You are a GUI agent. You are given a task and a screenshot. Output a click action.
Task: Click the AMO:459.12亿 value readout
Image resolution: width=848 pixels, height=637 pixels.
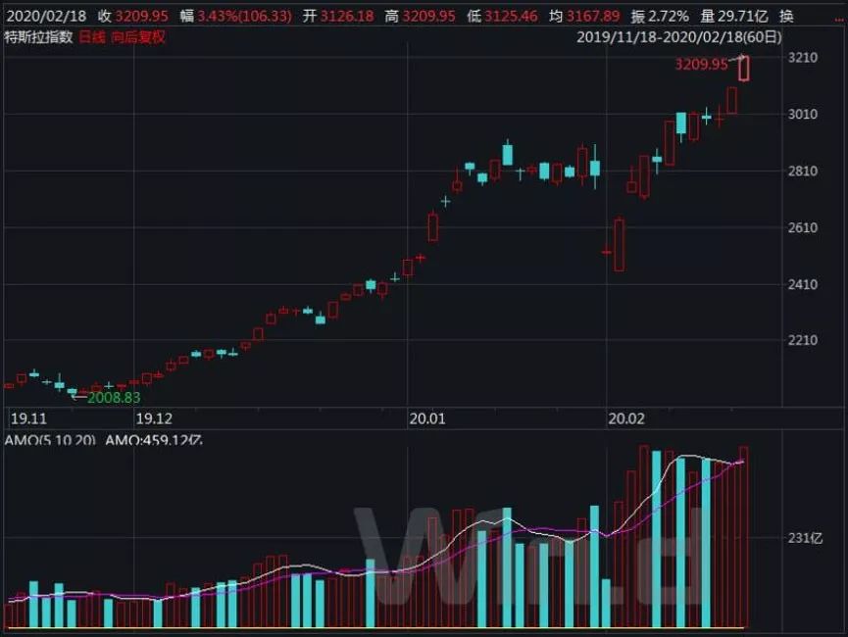[x=154, y=440]
